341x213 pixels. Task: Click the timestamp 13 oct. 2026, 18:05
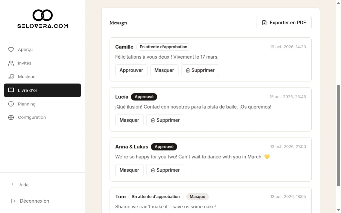288,197
